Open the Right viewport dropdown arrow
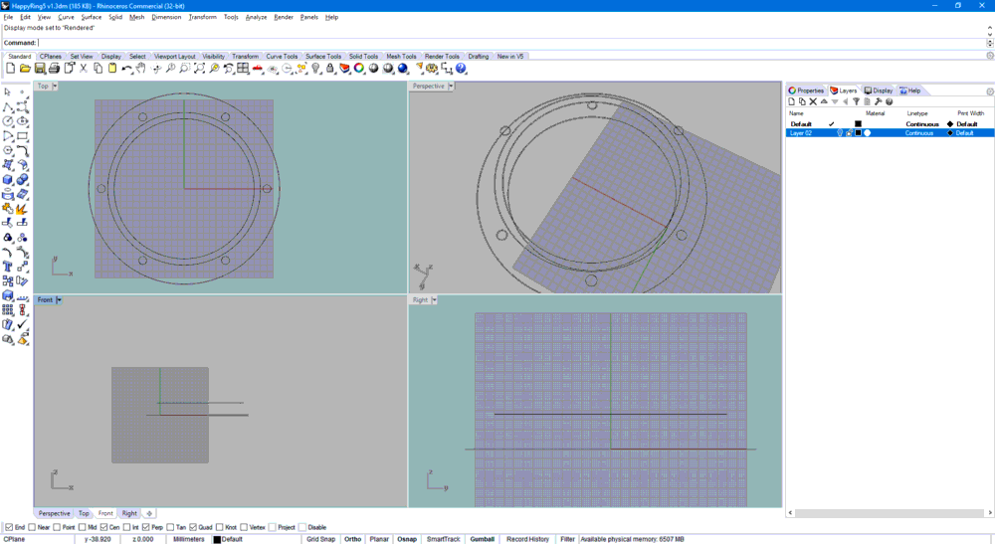This screenshot has height=544, width=995. coord(434,300)
